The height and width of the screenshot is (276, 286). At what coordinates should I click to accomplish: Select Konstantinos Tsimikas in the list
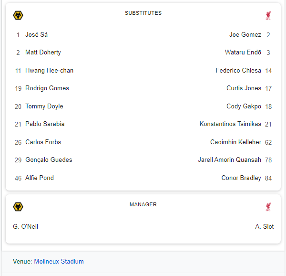coord(230,124)
